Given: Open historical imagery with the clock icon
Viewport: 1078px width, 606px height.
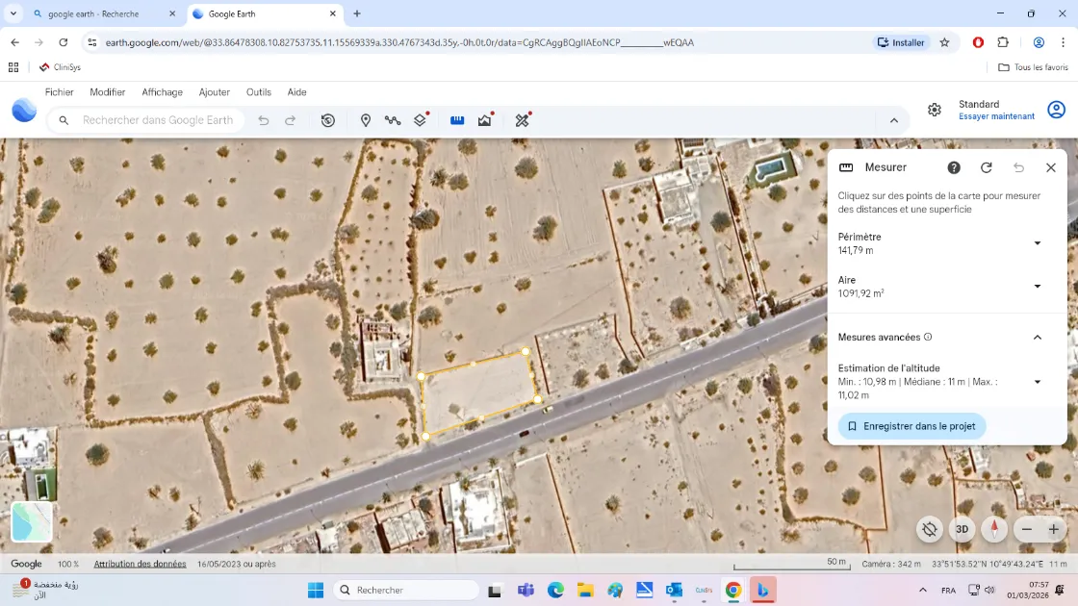Looking at the screenshot, I should (x=327, y=119).
